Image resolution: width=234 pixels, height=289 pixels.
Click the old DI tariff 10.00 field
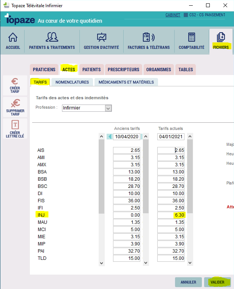127,194
